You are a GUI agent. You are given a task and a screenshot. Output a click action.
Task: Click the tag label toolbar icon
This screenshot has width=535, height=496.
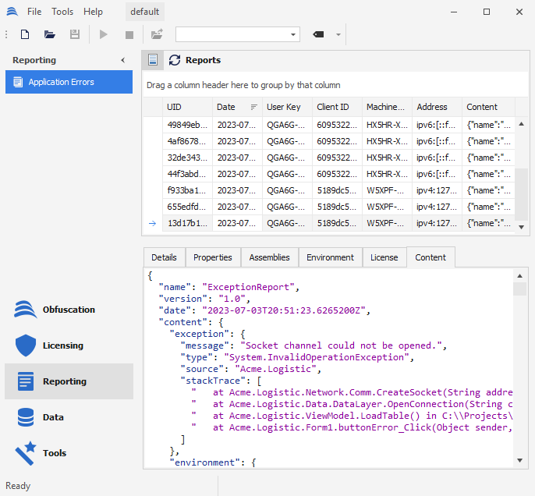click(x=318, y=34)
